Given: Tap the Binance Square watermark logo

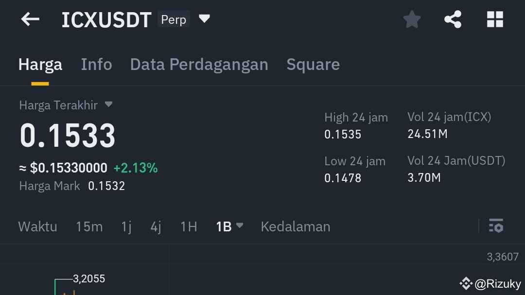Looking at the screenshot, I should [466, 283].
